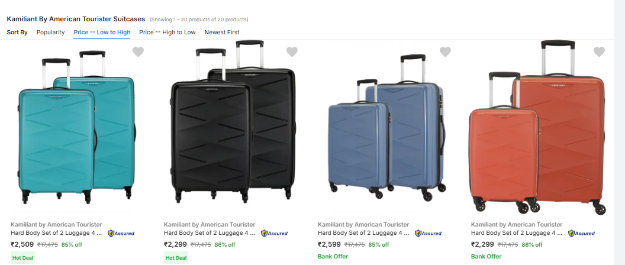The height and width of the screenshot is (265, 625).
Task: Sort products by Popularity
Action: click(50, 32)
